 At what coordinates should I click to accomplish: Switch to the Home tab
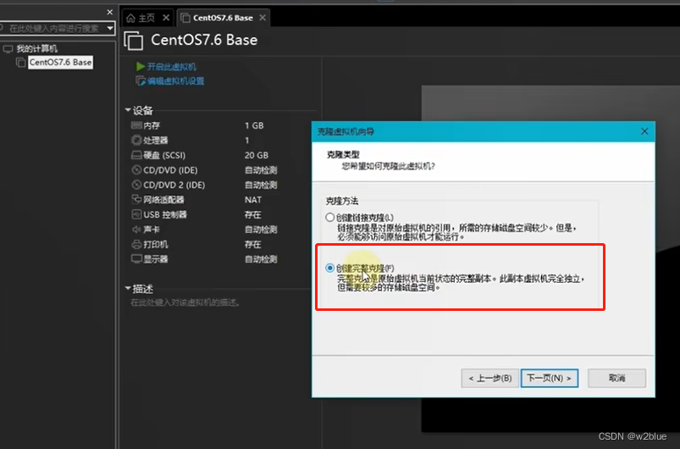pyautogui.click(x=147, y=18)
